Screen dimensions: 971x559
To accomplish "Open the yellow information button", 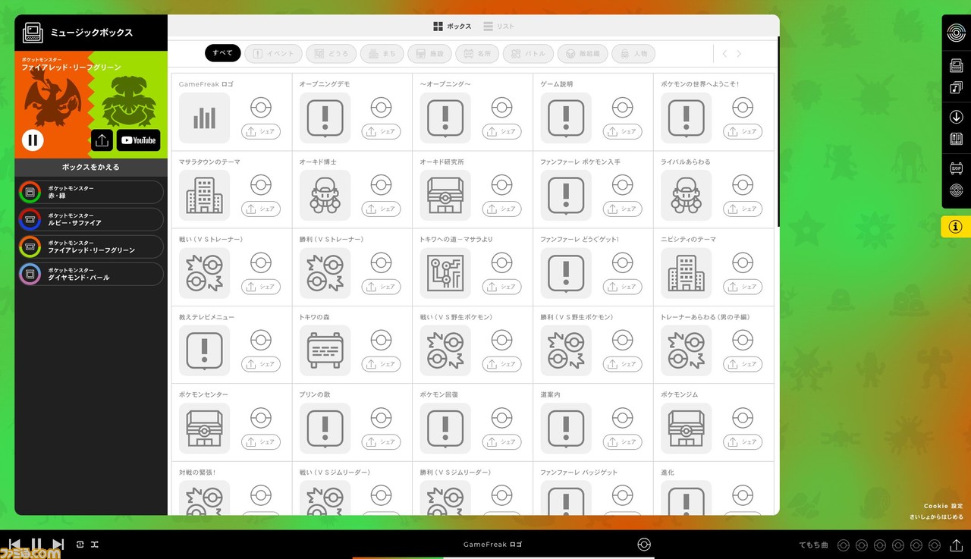I will 956,227.
